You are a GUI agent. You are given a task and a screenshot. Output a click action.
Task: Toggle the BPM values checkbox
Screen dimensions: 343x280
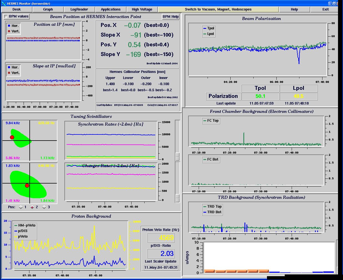pyautogui.click(x=6, y=17)
